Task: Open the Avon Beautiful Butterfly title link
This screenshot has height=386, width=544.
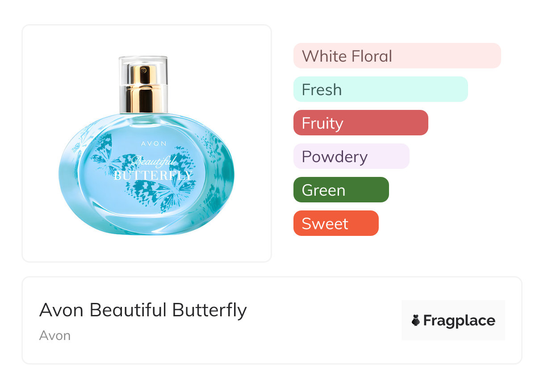Action: coord(143,310)
